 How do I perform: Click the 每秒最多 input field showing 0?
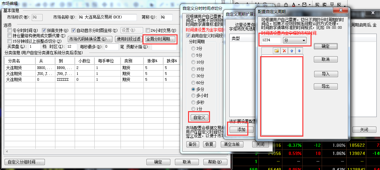(x=112, y=46)
